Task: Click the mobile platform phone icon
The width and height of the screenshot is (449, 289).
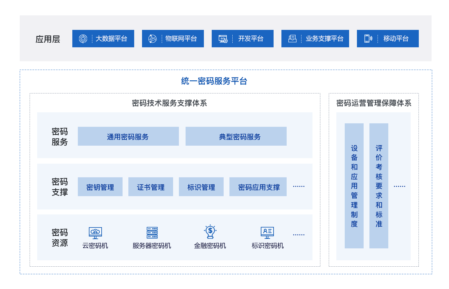Action: coord(368,39)
